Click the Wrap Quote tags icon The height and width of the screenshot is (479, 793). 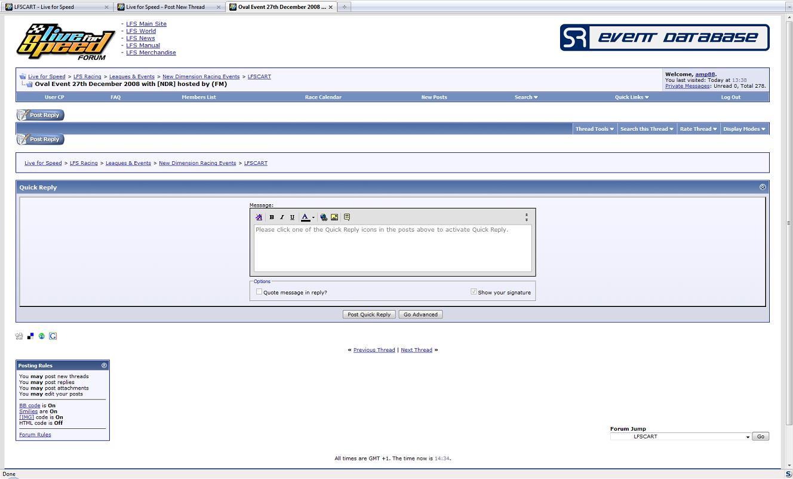click(347, 217)
